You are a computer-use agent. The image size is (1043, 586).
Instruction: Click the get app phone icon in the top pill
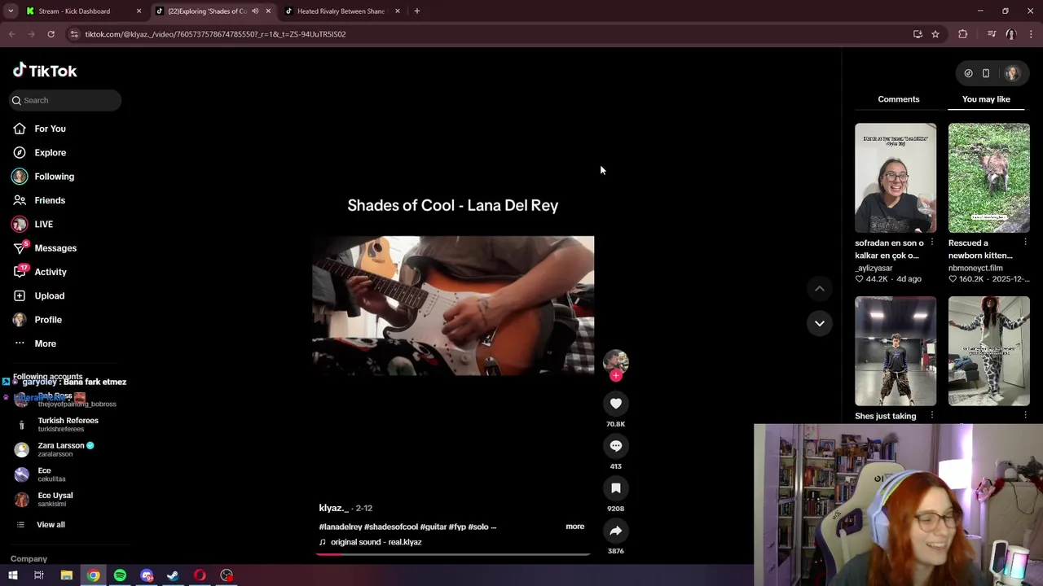(985, 73)
